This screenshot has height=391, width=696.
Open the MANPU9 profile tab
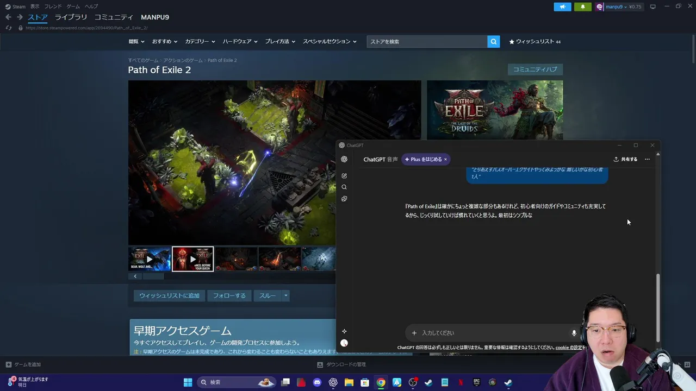[155, 17]
